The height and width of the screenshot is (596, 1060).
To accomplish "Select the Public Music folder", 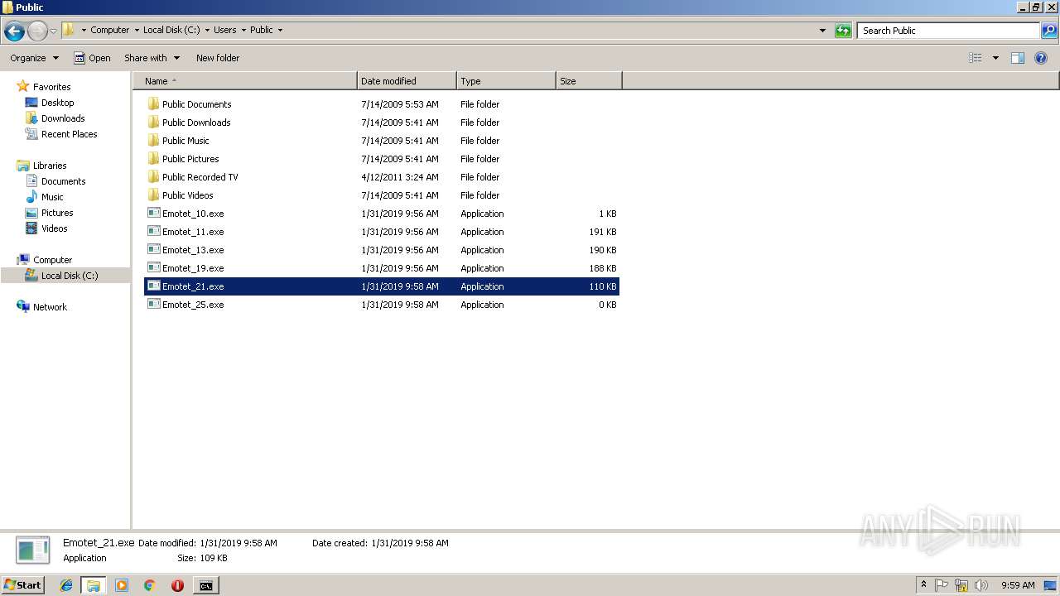I will 382,141.
